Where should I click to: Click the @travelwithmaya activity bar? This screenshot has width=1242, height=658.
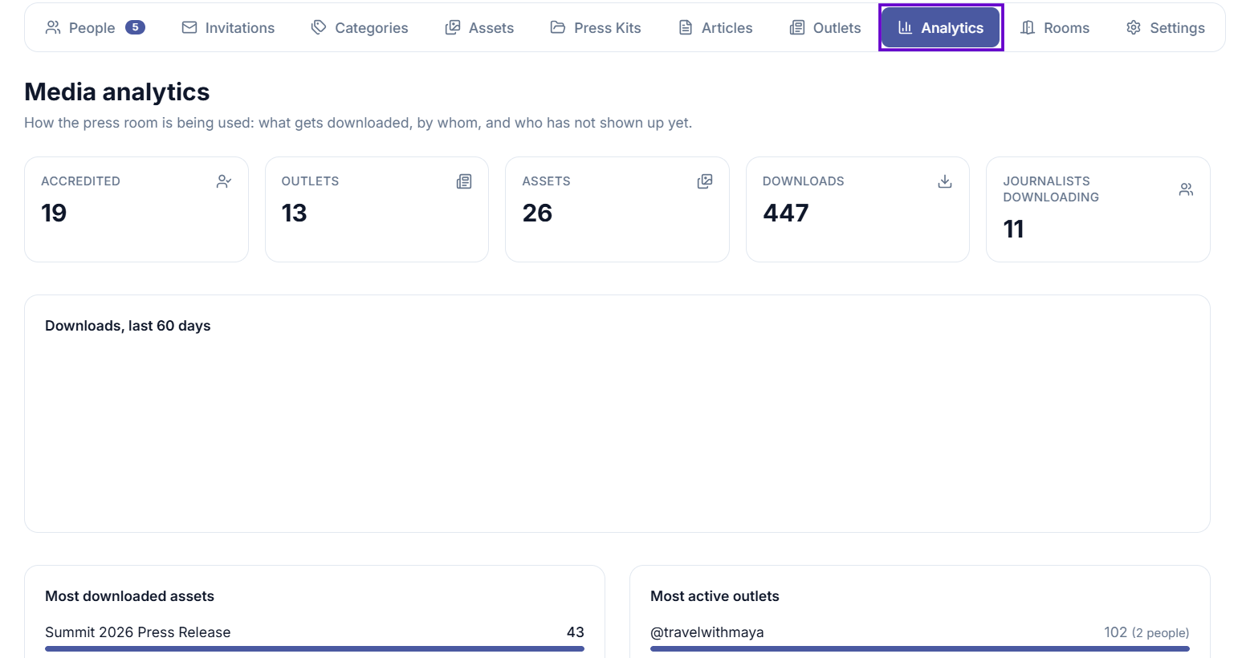[920, 648]
